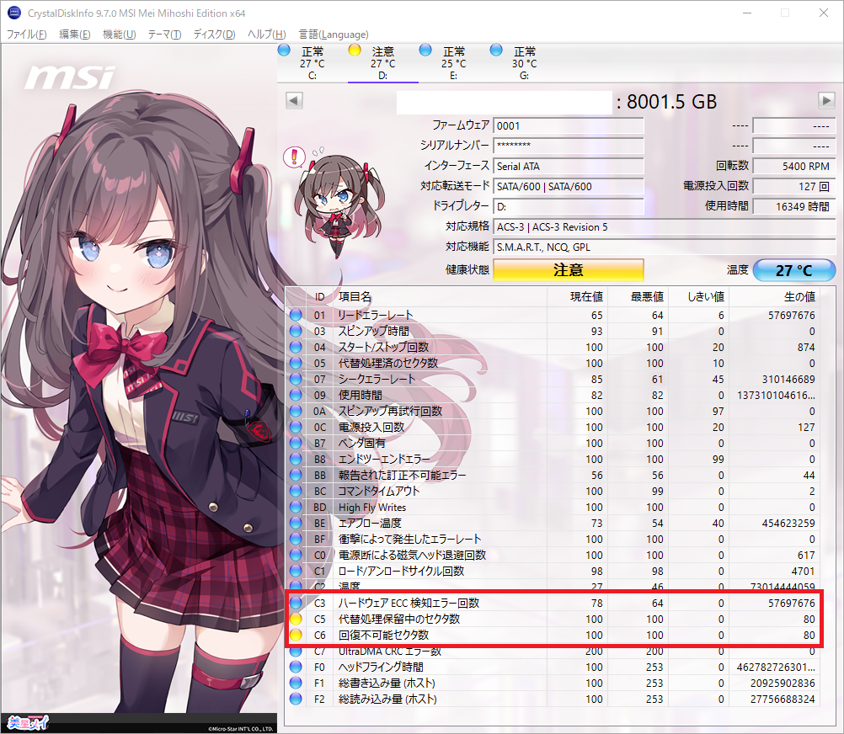
Task: Click the masked serial number field
Action: pyautogui.click(x=569, y=146)
